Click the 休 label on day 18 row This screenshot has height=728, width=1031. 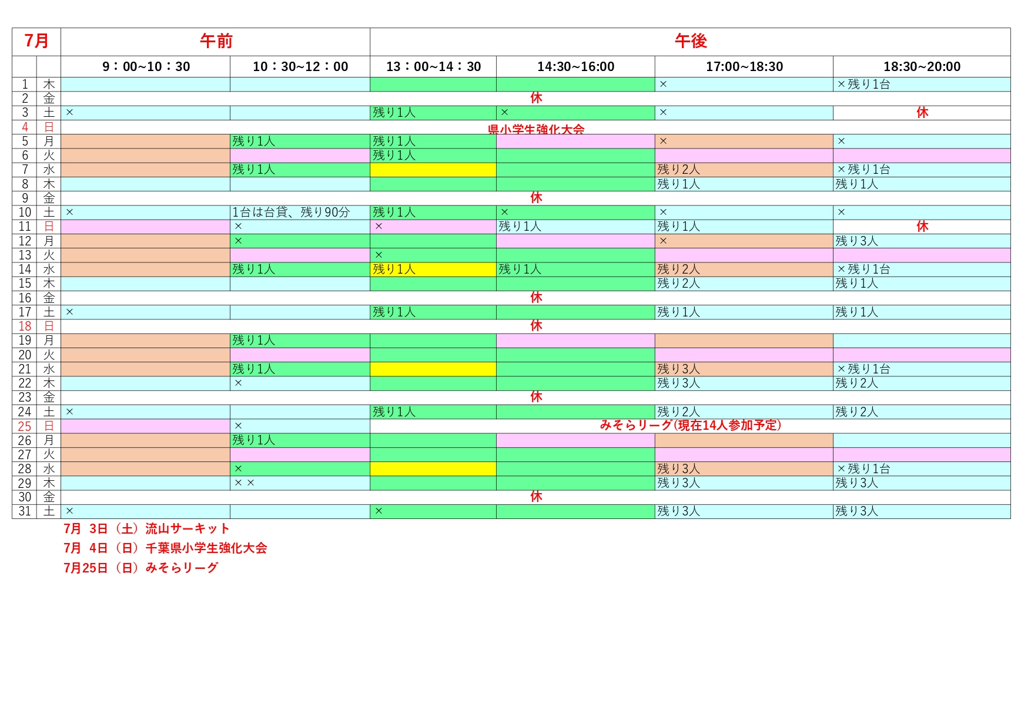pos(536,326)
